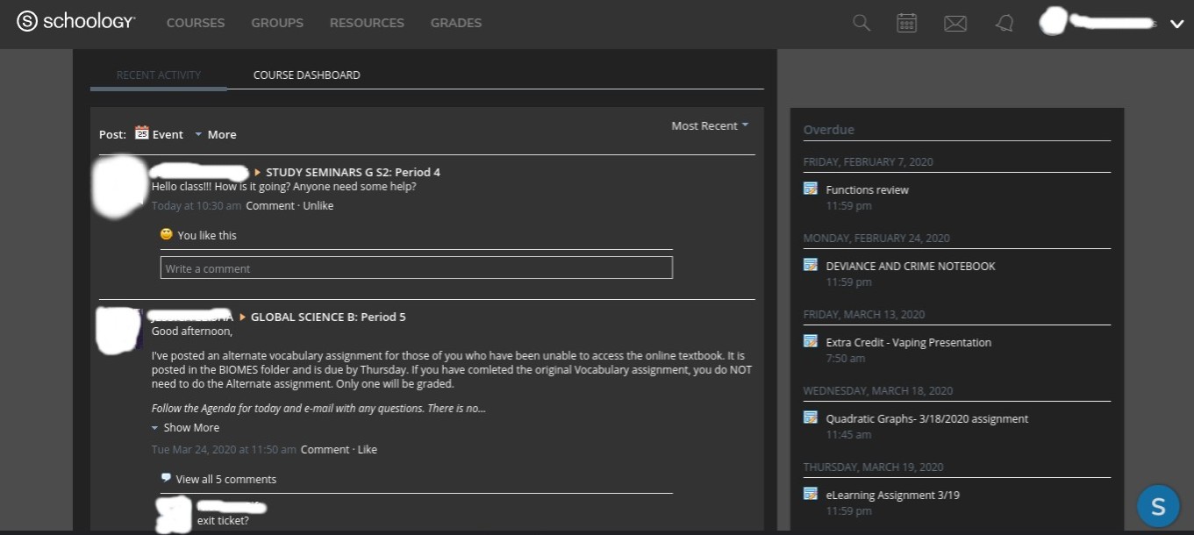The height and width of the screenshot is (535, 1194).
Task: Open the Most Recent sort dropdown
Action: 709,125
